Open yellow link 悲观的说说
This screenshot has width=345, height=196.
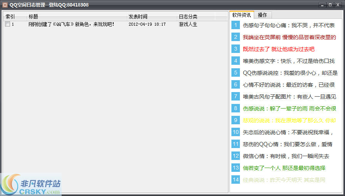(x=289, y=120)
